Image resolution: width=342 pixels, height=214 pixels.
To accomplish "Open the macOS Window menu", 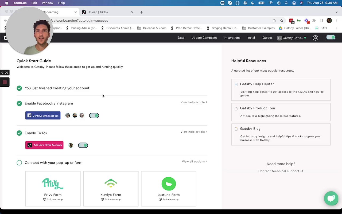I will tap(48, 3).
